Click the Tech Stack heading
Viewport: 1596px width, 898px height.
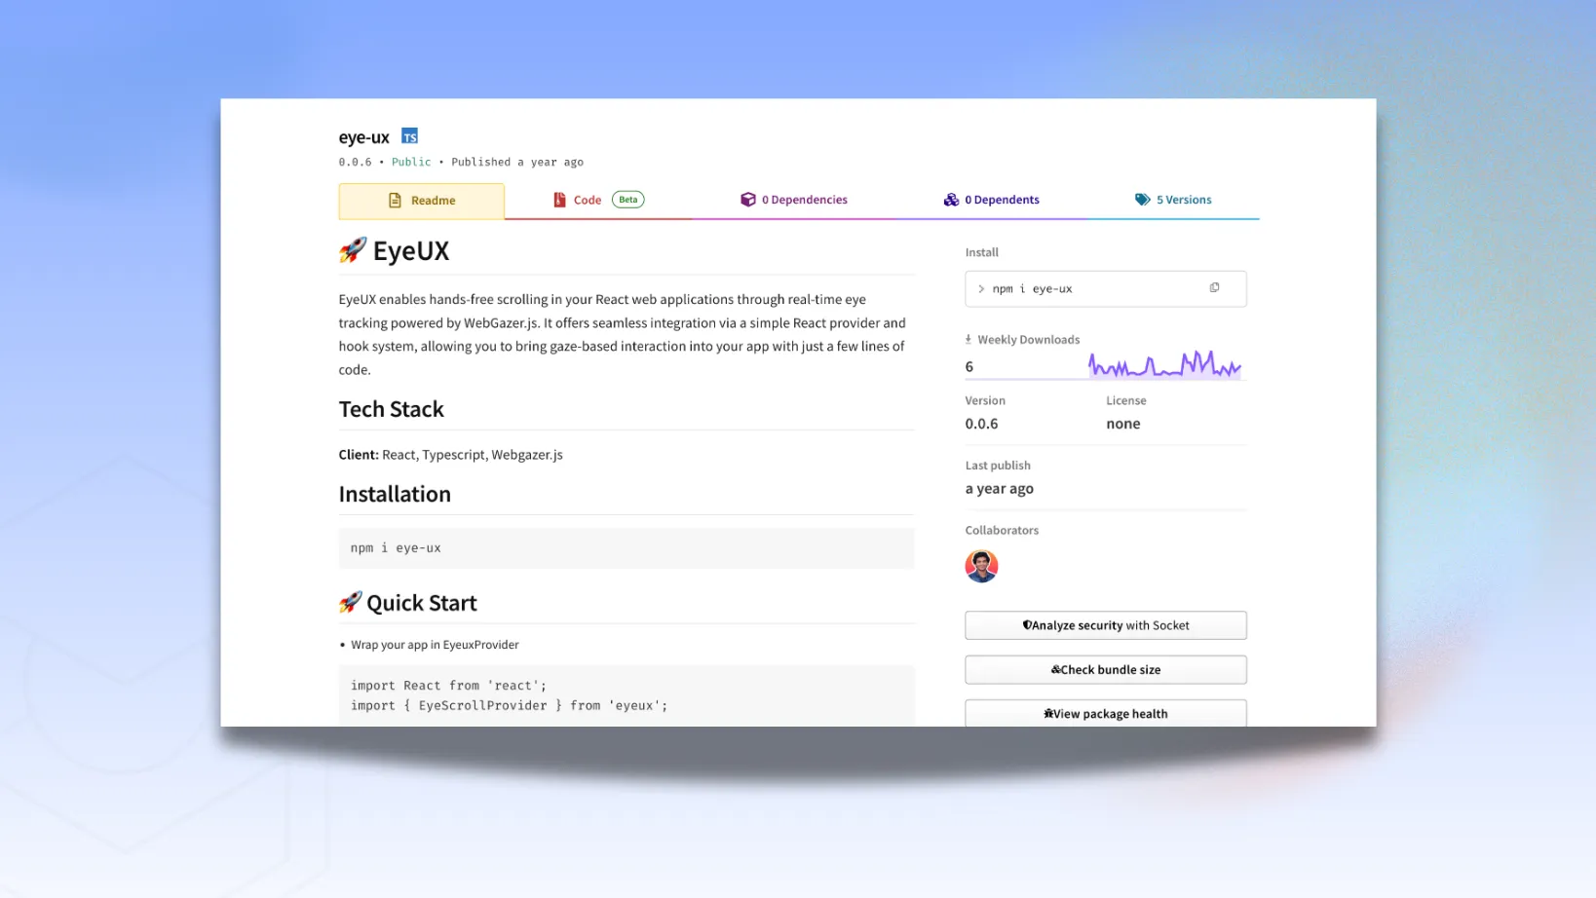pyautogui.click(x=391, y=409)
